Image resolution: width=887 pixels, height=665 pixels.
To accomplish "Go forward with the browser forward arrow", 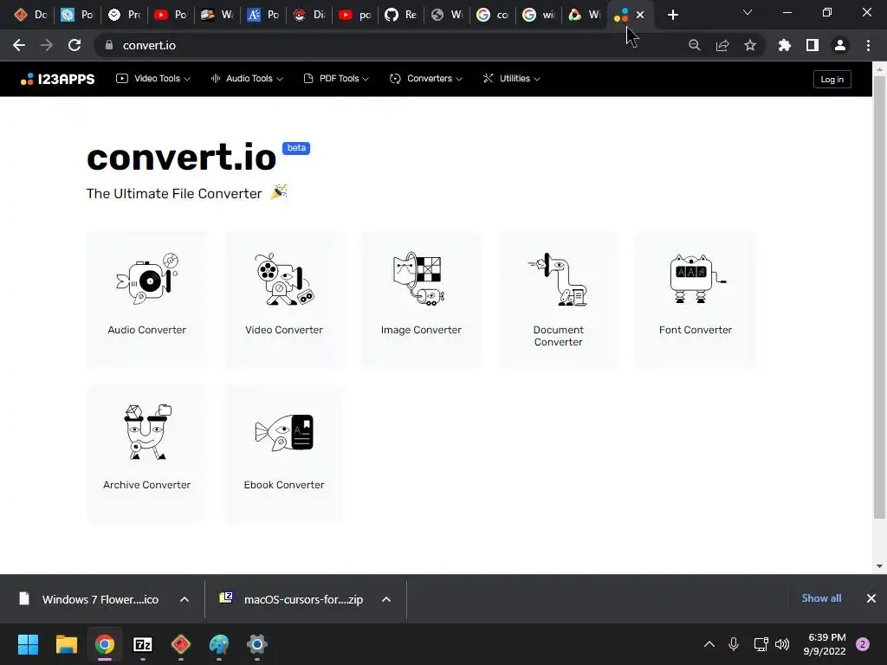I will [x=47, y=45].
